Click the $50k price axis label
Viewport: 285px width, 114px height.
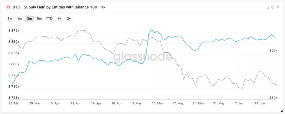pos(273,50)
